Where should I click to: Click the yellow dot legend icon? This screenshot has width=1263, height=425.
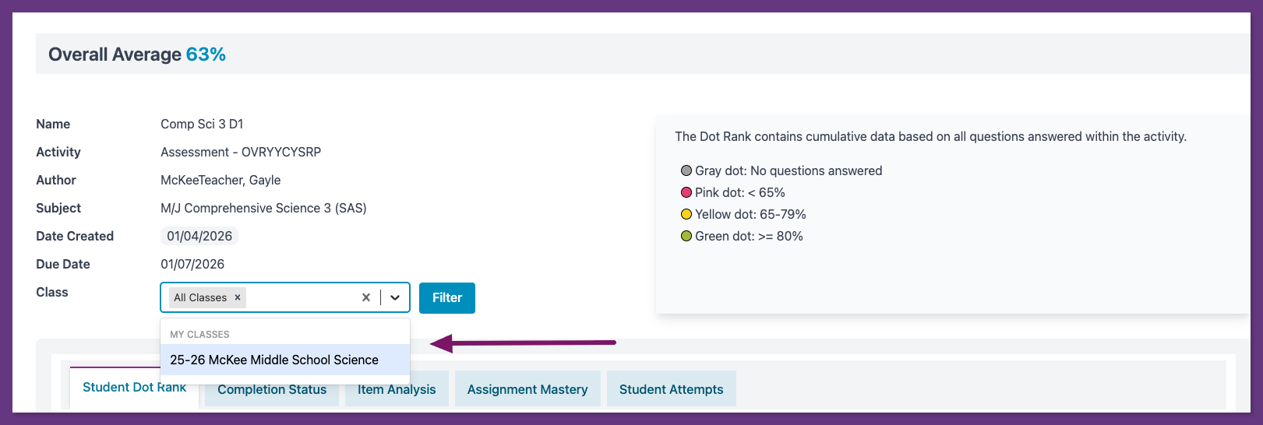pos(686,214)
